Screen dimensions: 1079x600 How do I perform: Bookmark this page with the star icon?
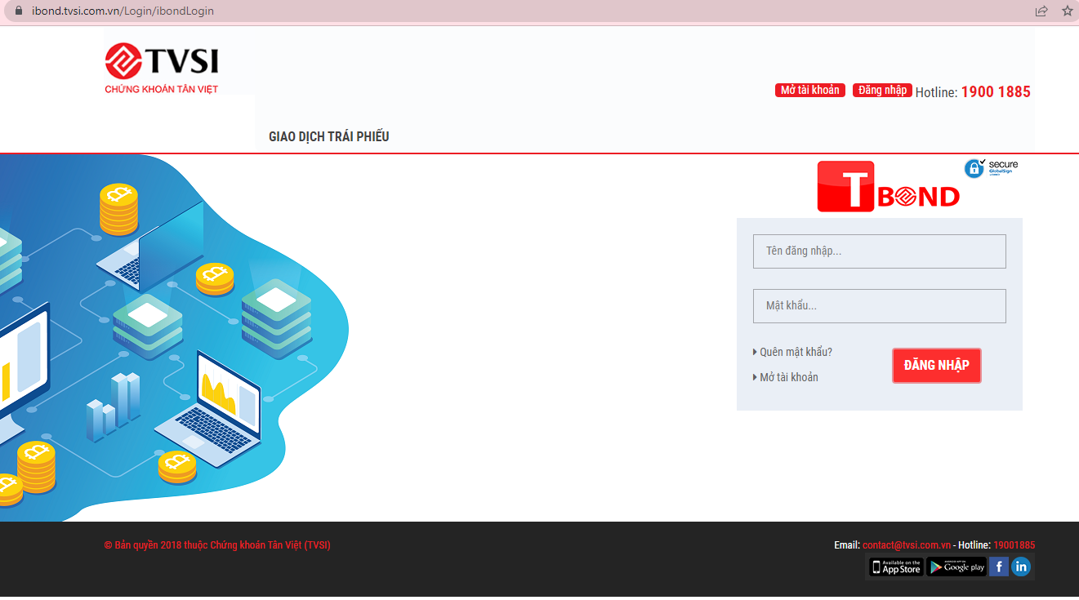coord(1067,11)
